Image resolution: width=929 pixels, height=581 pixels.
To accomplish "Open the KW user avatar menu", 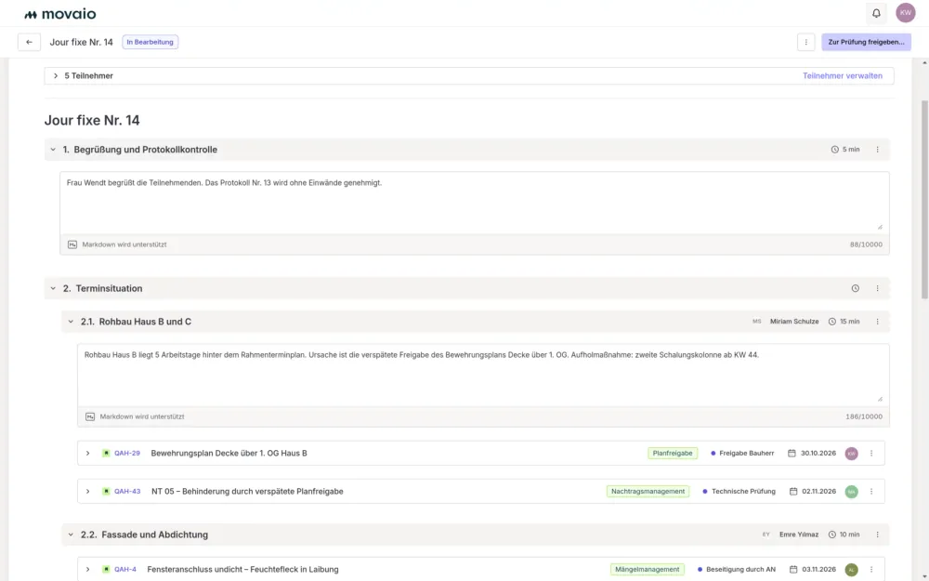I will click(905, 13).
